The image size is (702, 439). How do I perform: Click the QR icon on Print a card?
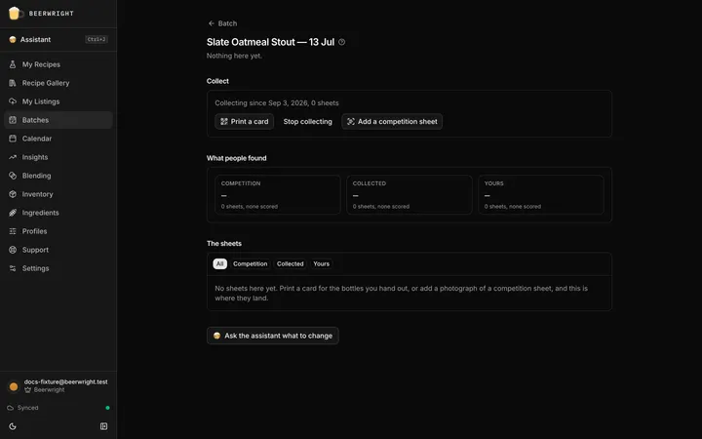(224, 121)
